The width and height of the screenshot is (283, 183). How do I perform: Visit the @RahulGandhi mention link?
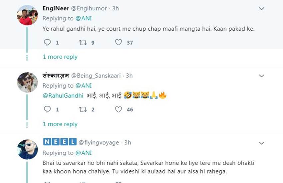(63, 95)
